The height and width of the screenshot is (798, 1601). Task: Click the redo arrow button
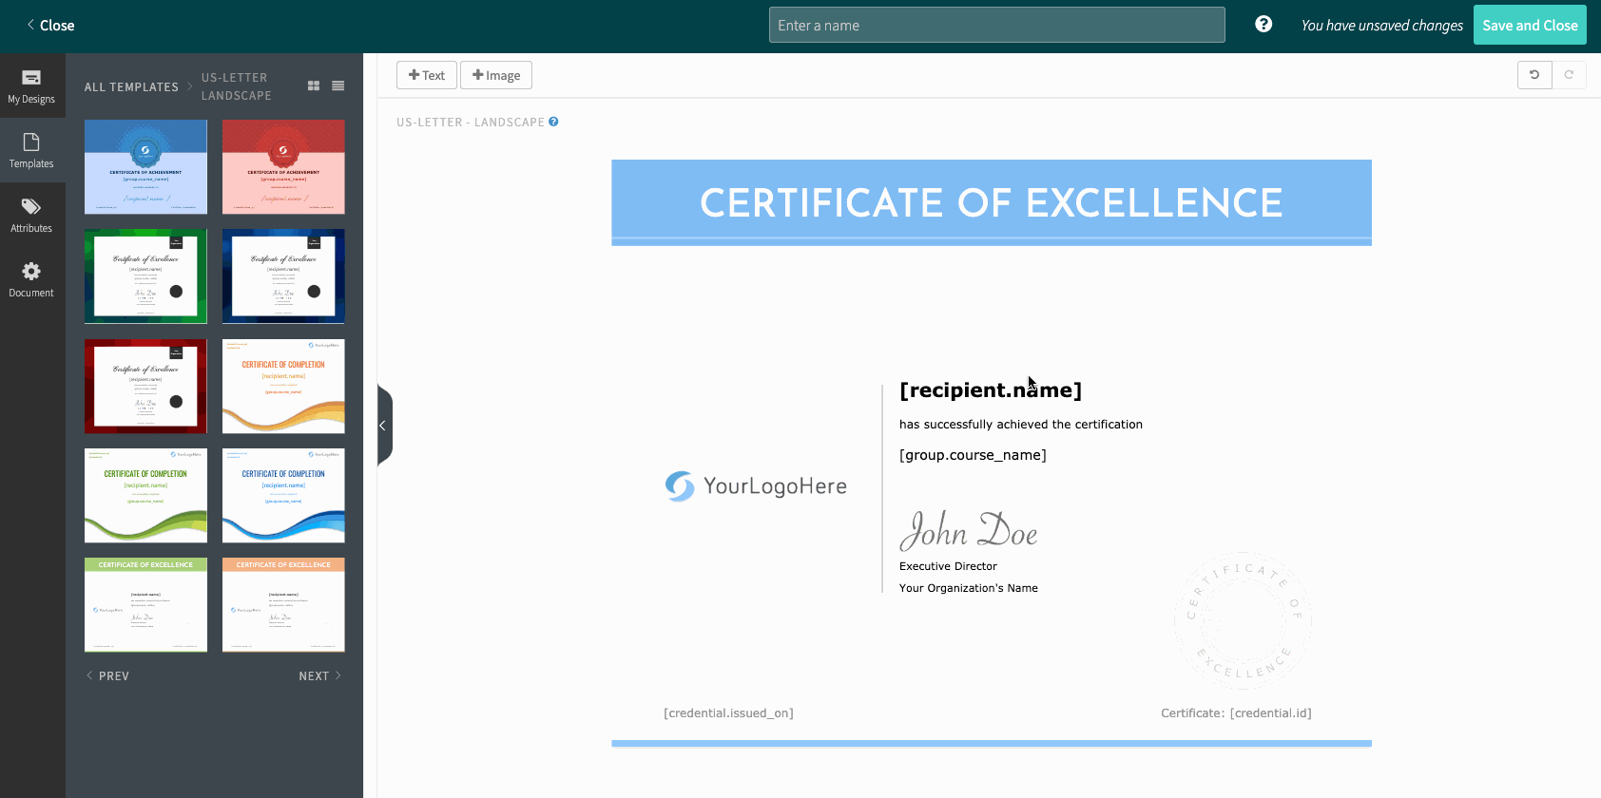tap(1569, 75)
